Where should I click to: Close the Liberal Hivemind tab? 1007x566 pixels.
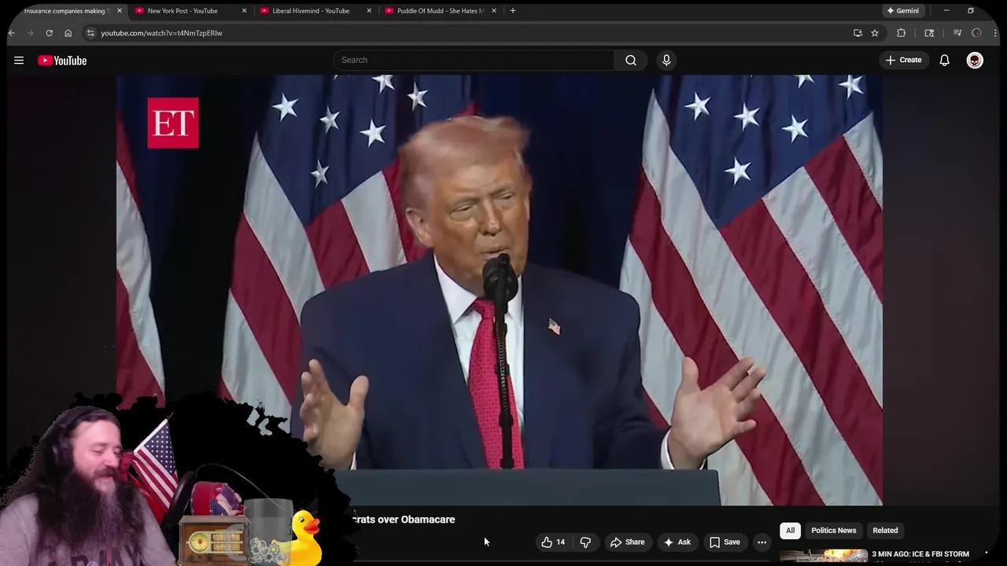[369, 11]
